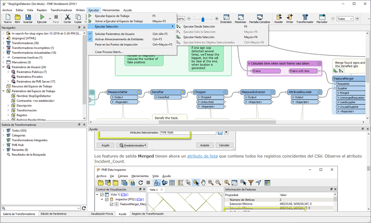Collapse Parámetros del Espacio de Trabajo node
Screen dimensions: 371x223
tap(3, 91)
